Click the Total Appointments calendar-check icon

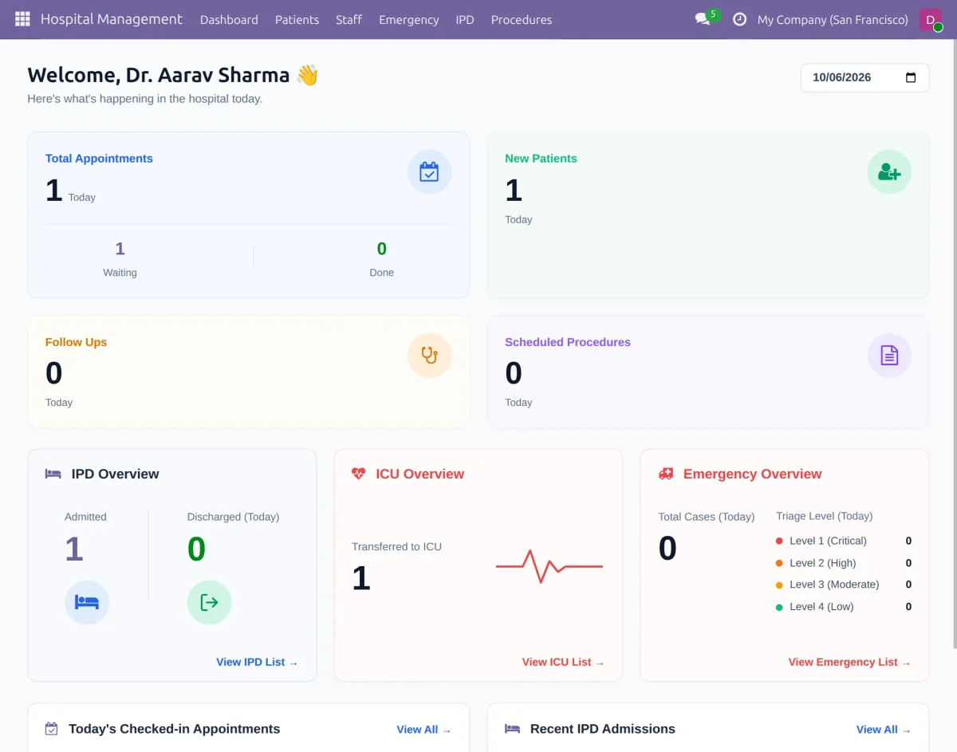click(x=429, y=172)
